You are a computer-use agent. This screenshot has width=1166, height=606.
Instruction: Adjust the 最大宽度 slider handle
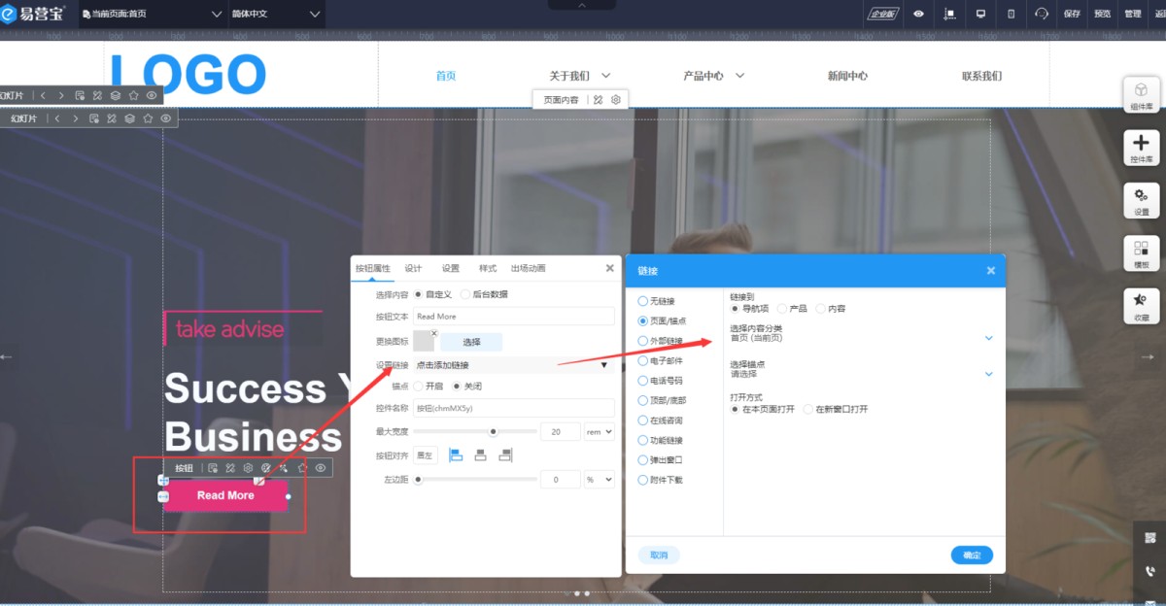pyautogui.click(x=493, y=431)
